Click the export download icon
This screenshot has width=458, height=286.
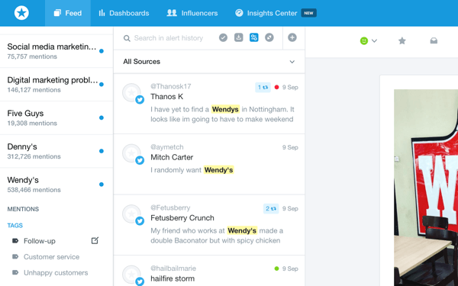239,37
